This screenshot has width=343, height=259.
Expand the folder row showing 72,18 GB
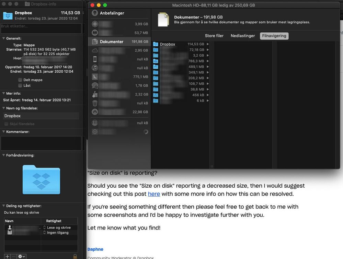coord(208,50)
